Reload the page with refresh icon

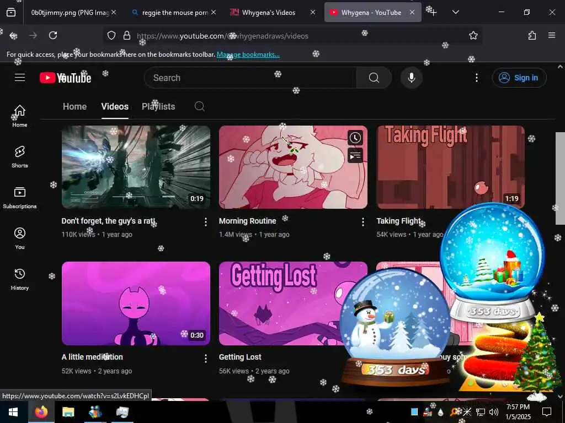[x=53, y=36]
